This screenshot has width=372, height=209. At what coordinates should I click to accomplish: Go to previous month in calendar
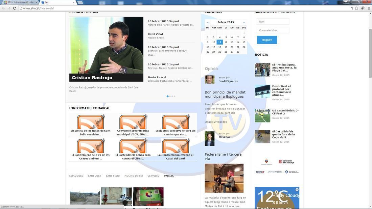click(x=208, y=22)
